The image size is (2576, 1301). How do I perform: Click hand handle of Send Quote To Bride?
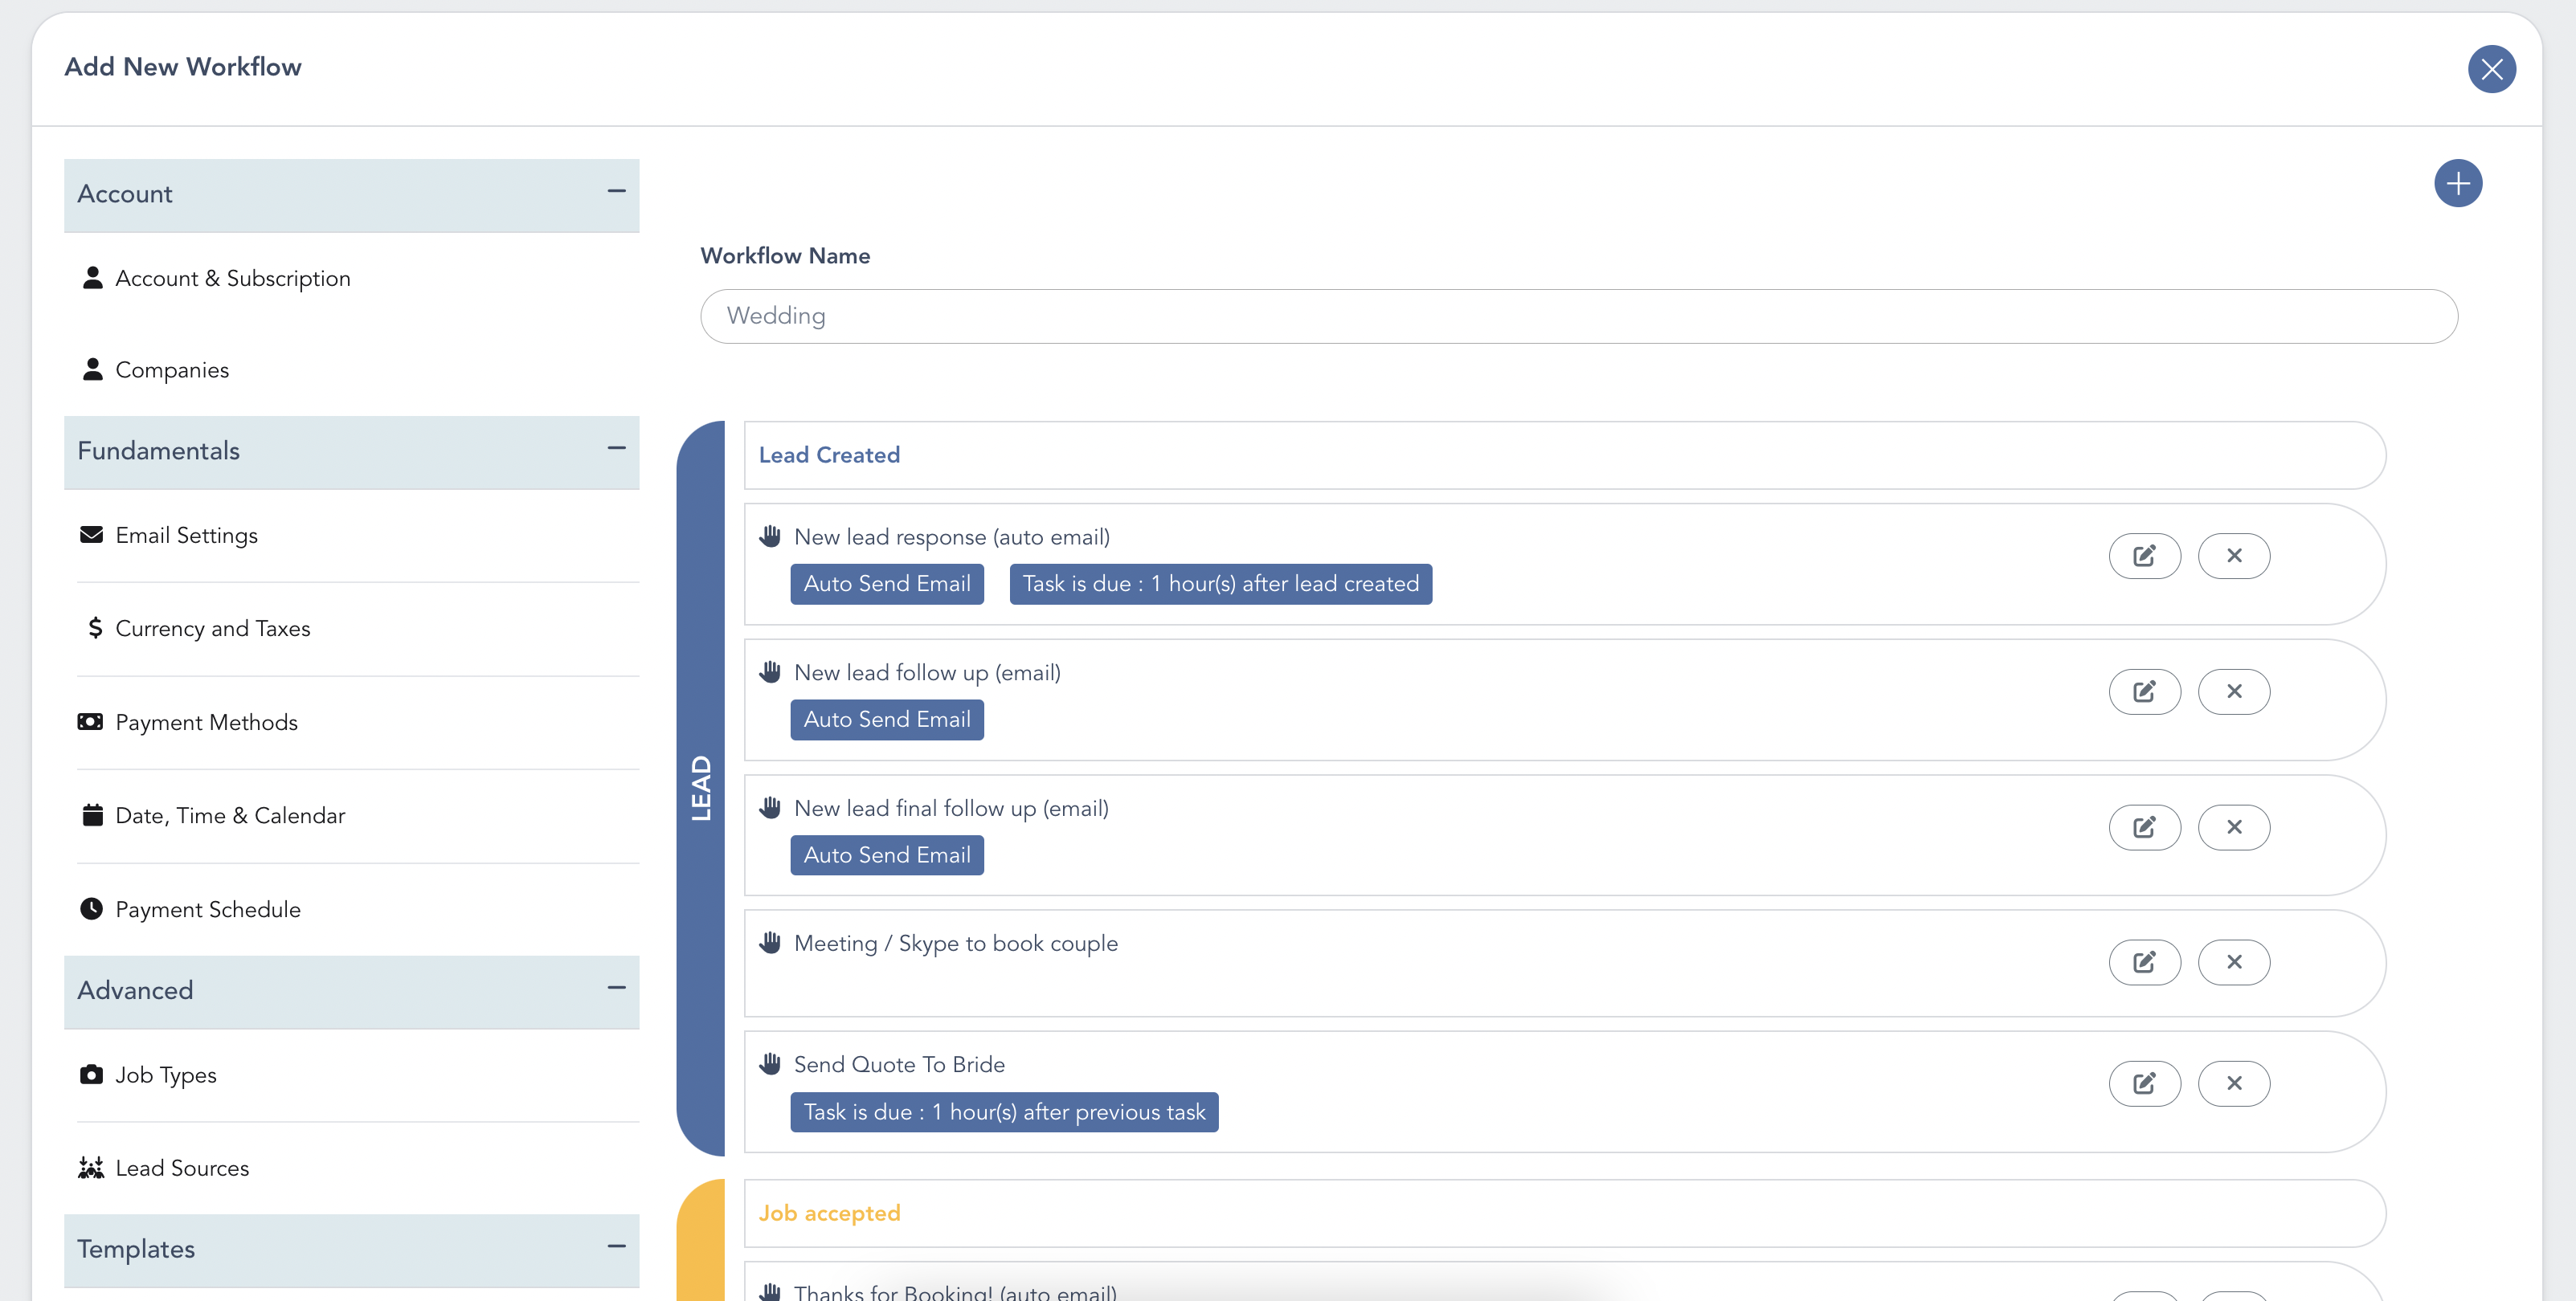click(x=769, y=1063)
